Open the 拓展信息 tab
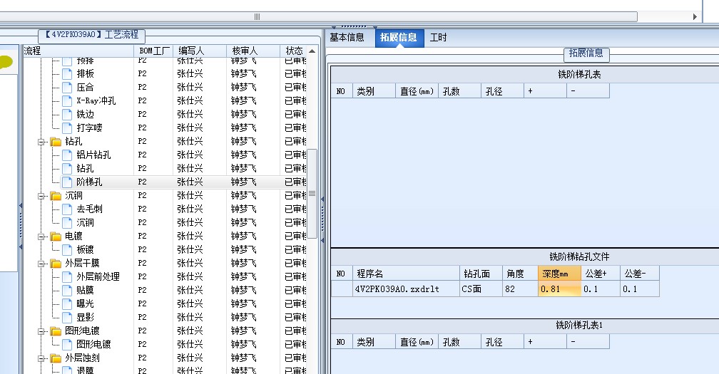Image resolution: width=719 pixels, height=374 pixels. [x=399, y=38]
